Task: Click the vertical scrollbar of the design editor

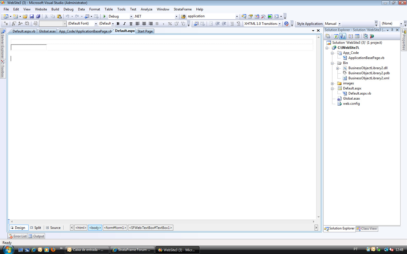Action: coord(319,127)
